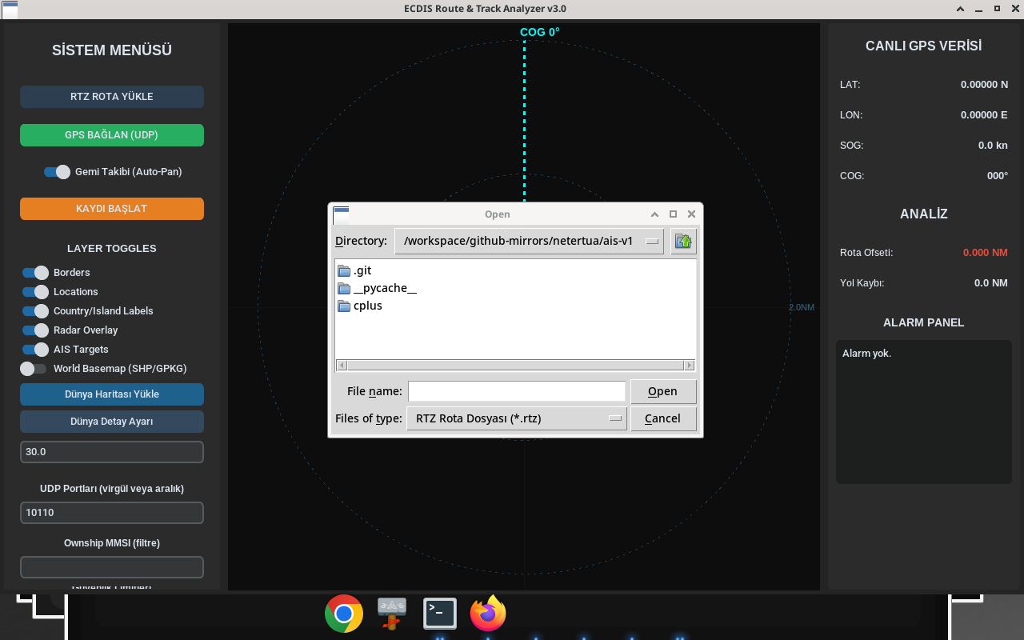Viewport: 1024px width, 640px height.
Task: Click the Ownship MMSI filter field
Action: coord(112,567)
